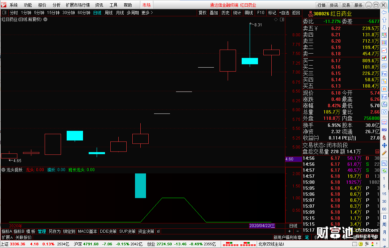
Task: Open the 叠加 overlay options
Action: coord(214,13)
